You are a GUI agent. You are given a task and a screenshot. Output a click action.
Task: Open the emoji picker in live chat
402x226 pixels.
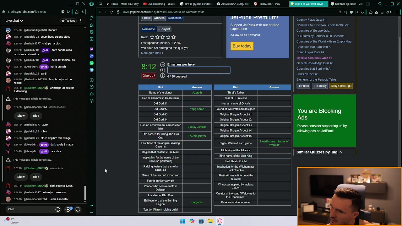point(58,209)
